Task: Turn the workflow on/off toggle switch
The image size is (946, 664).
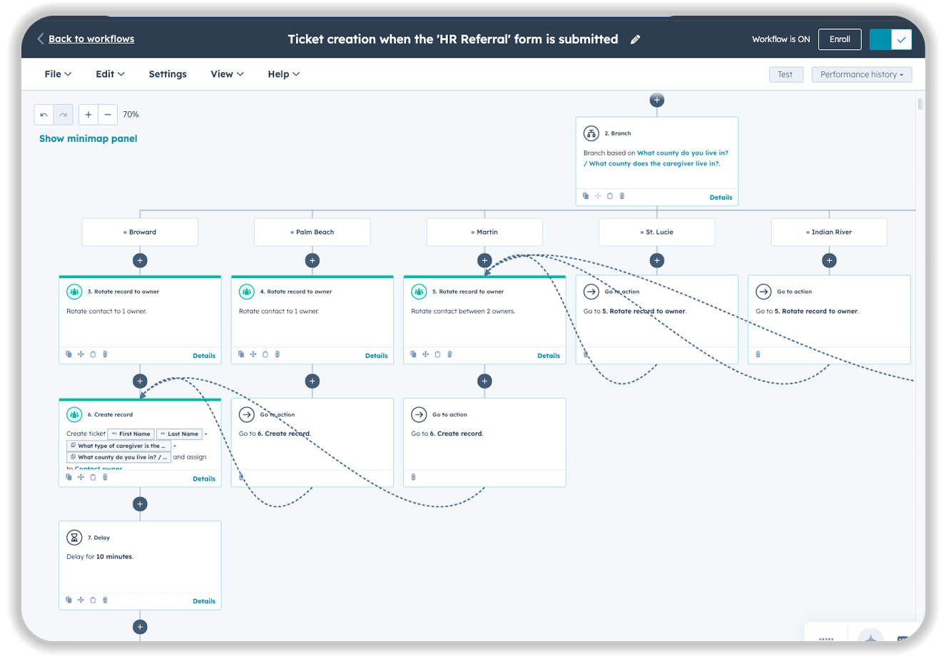Action: click(890, 39)
